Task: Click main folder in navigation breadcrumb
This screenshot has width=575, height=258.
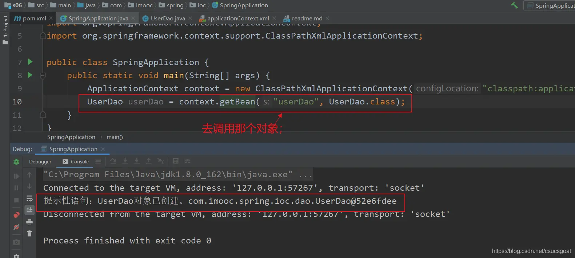Action: click(60, 5)
